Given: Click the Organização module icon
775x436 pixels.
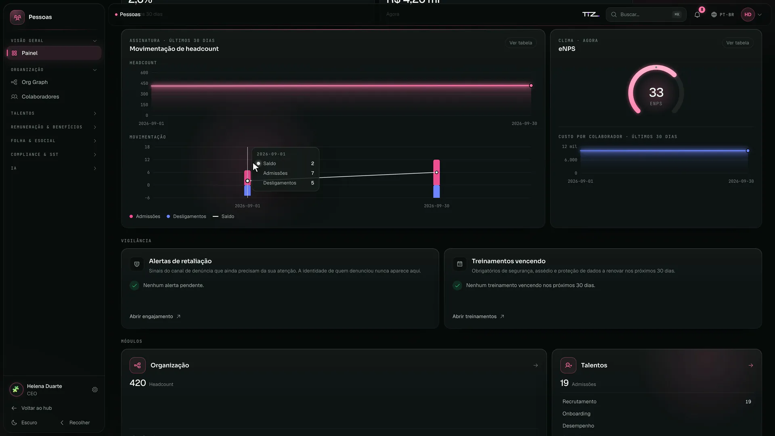Looking at the screenshot, I should pyautogui.click(x=138, y=365).
